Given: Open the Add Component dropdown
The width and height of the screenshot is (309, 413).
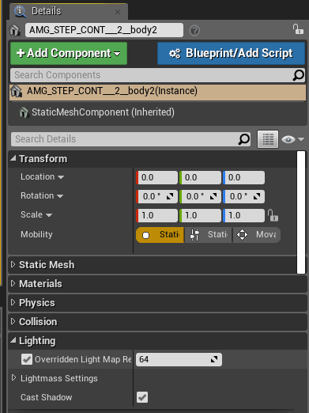Looking at the screenshot, I should 69,53.
